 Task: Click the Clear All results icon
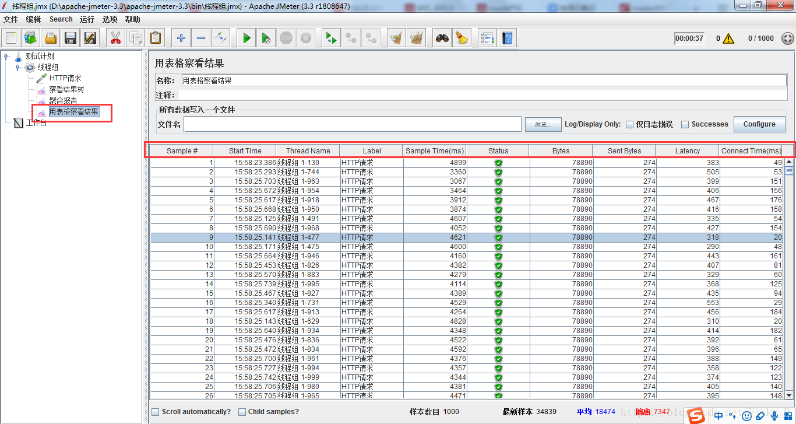(416, 38)
